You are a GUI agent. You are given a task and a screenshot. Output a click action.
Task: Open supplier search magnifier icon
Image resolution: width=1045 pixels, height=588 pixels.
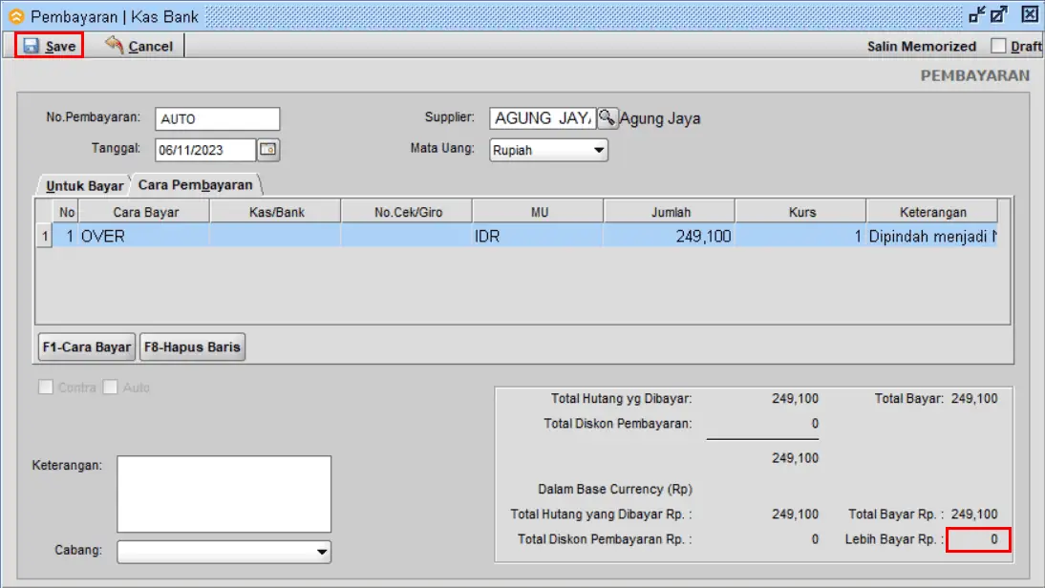[608, 117]
